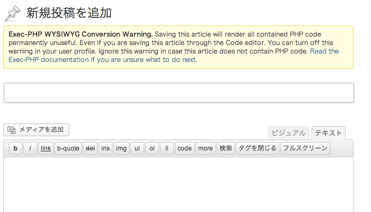Close open tags with タグを閉じる
Image resolution: width=371 pixels, height=212 pixels.
tap(257, 148)
